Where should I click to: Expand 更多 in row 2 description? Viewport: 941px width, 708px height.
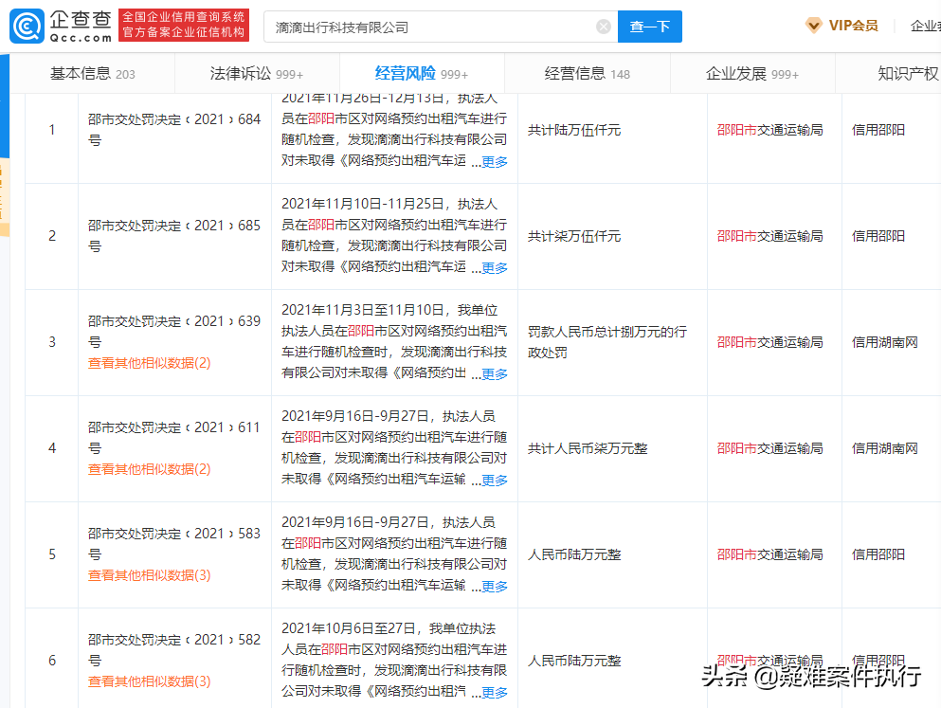pyautogui.click(x=495, y=268)
